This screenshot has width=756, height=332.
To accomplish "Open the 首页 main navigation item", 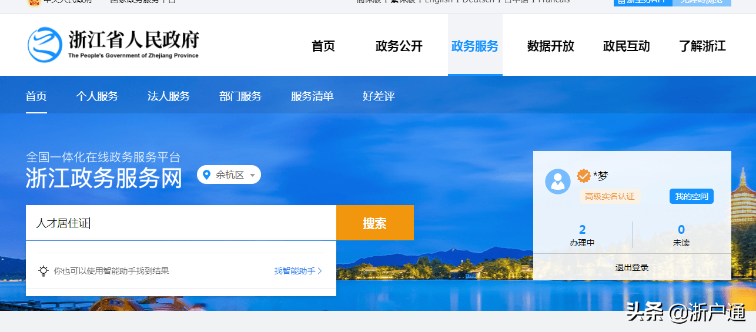I will [323, 46].
